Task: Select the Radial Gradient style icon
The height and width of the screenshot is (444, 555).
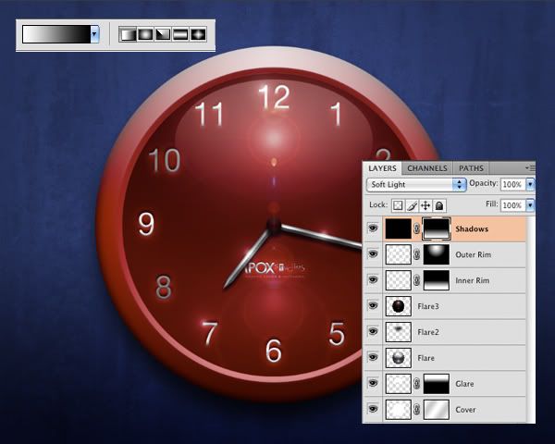Action: (x=145, y=34)
